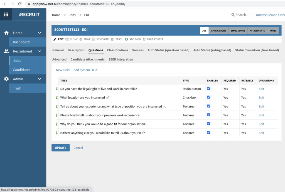Edit the good fit for organisation question

click(x=261, y=124)
